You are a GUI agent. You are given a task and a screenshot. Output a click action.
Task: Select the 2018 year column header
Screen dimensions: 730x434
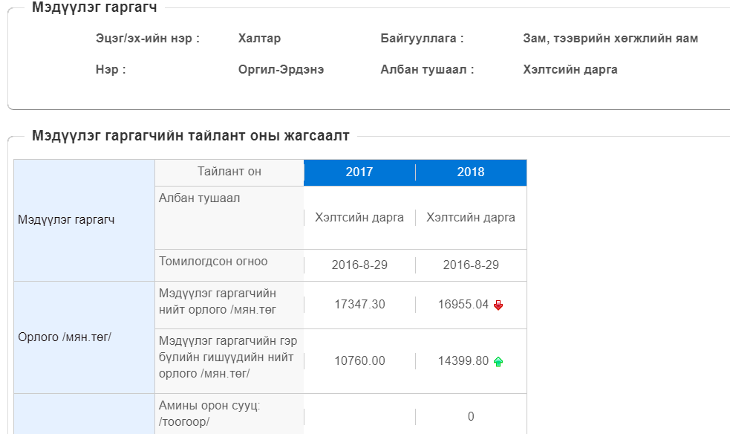point(471,172)
